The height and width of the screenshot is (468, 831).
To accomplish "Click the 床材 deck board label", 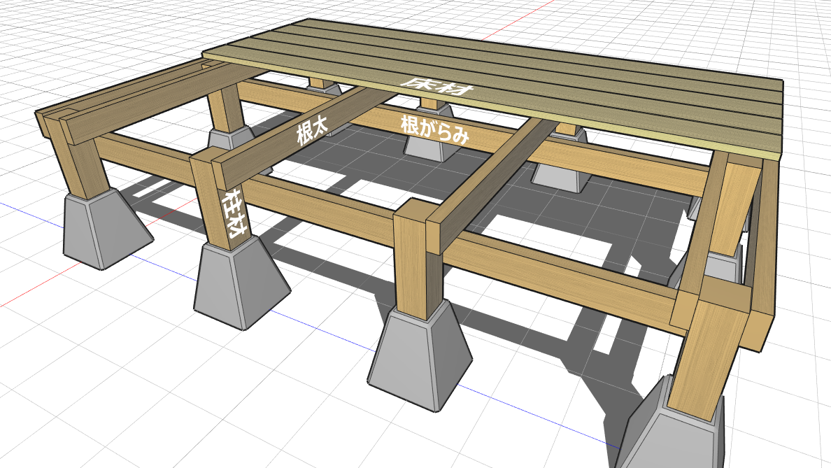I will 436,87.
